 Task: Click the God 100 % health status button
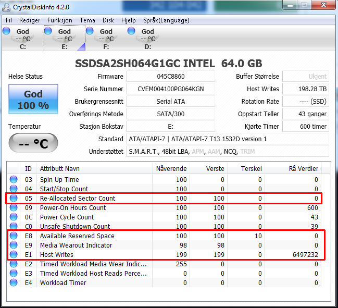(x=33, y=99)
